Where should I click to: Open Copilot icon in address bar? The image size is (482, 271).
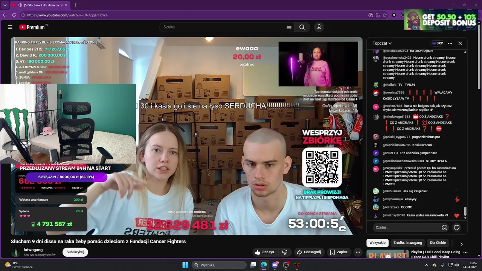[x=371, y=15]
